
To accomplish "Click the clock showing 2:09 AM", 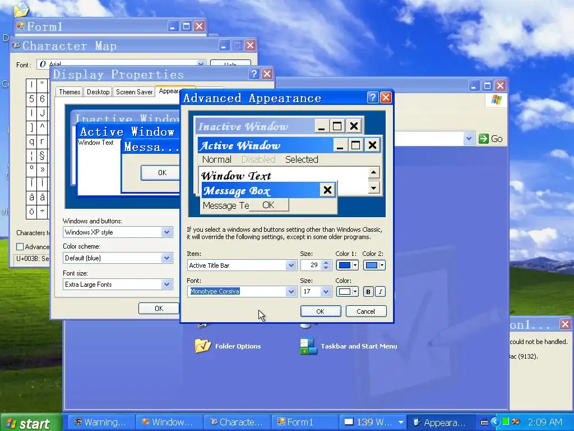I will (545, 423).
